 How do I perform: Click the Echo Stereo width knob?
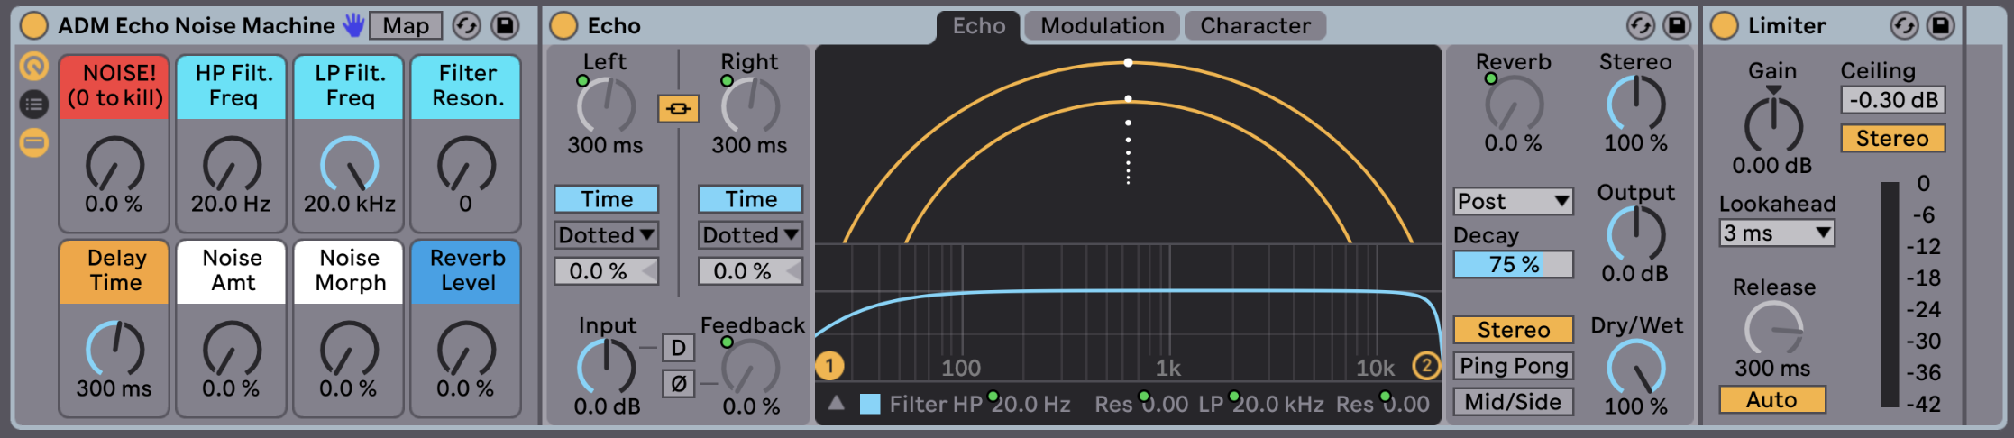click(x=1635, y=104)
